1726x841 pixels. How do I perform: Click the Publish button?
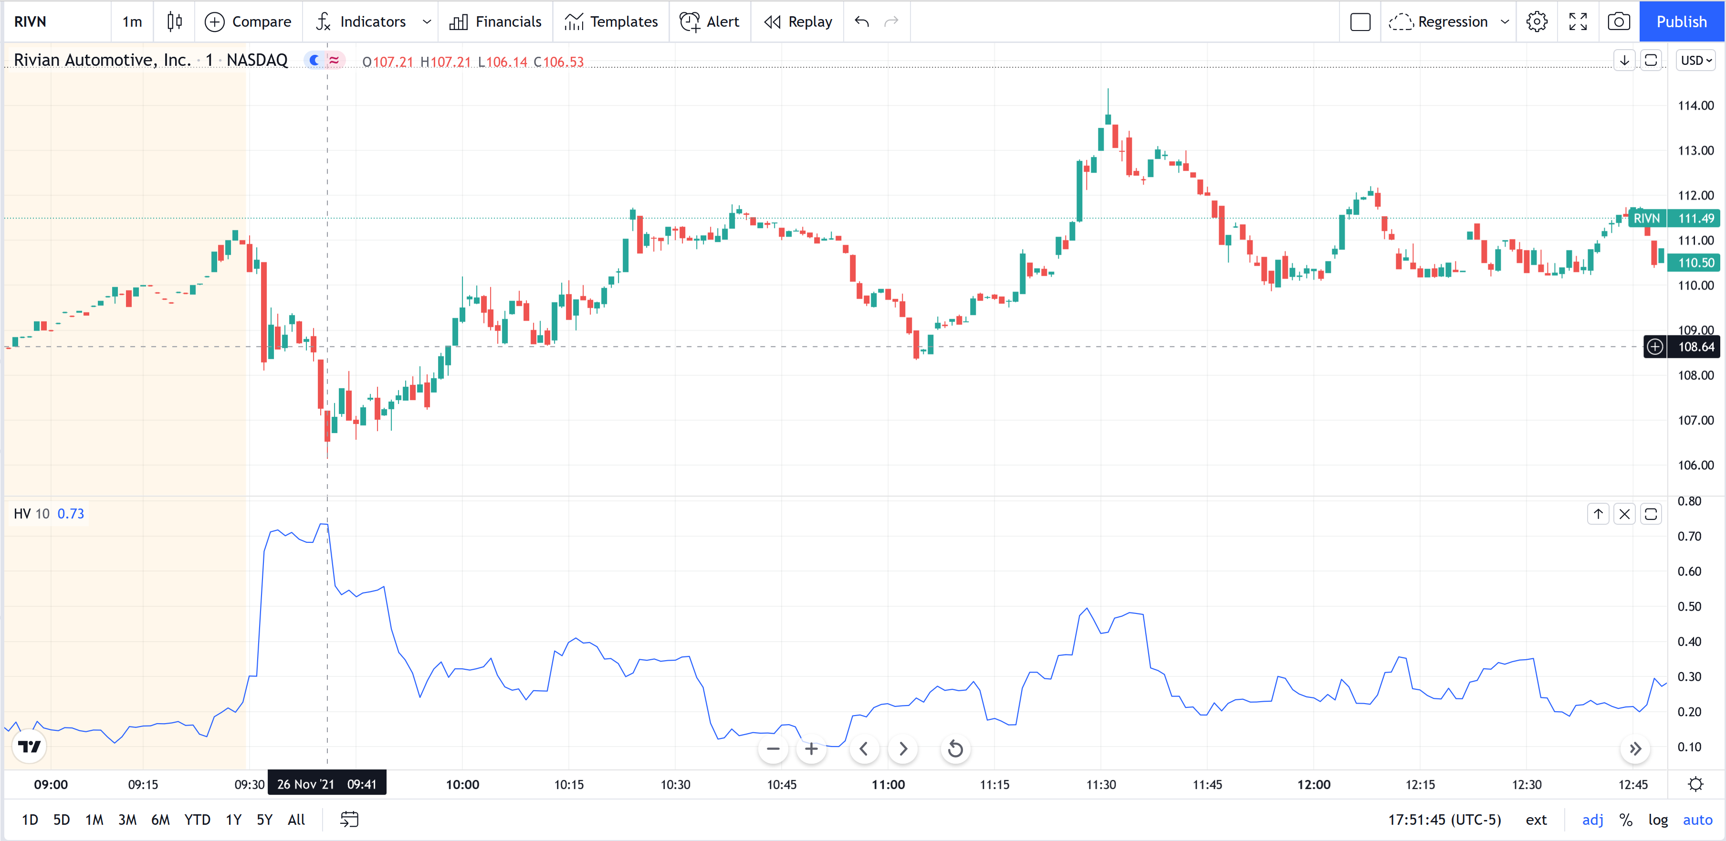(x=1681, y=21)
